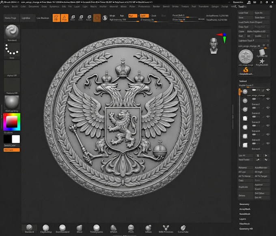Open the Document menu
Screen dimensions: 276x236
tap(34, 6)
